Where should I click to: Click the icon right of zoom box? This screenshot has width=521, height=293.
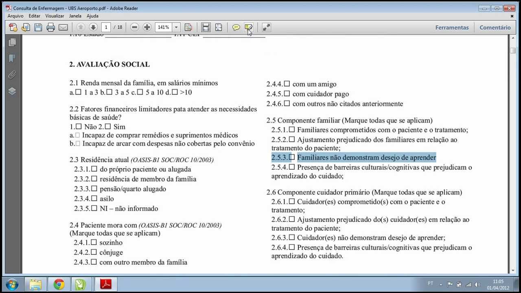[x=188, y=27]
